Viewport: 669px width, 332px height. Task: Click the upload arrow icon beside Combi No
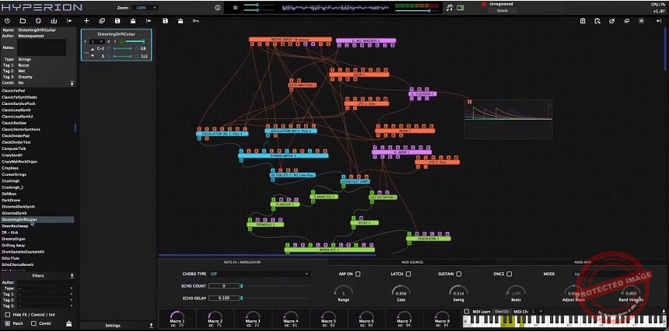coord(72,83)
